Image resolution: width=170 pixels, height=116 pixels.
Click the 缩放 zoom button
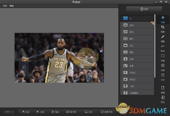point(55,112)
